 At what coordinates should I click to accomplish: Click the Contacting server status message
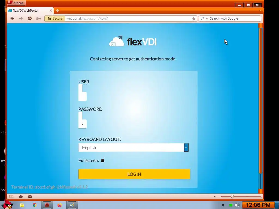(133, 59)
